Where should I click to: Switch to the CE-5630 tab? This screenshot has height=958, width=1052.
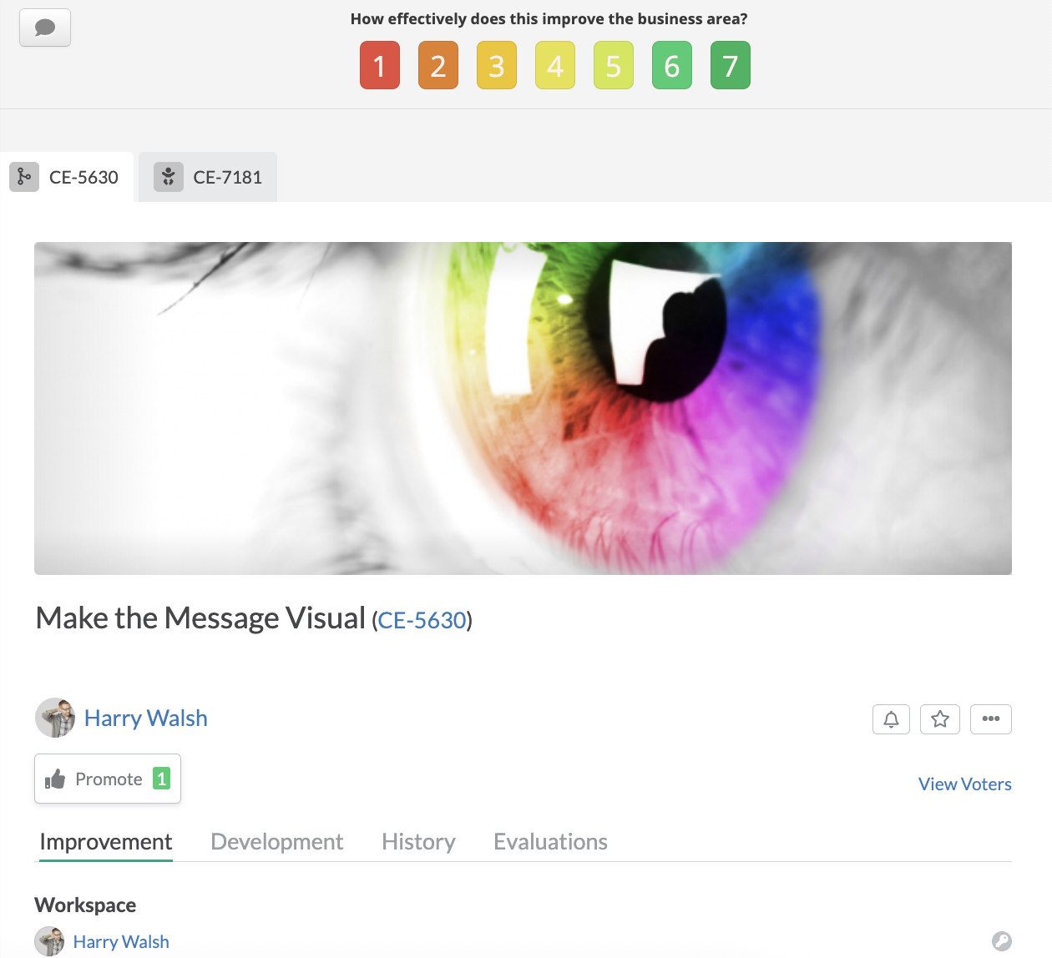pyautogui.click(x=67, y=177)
